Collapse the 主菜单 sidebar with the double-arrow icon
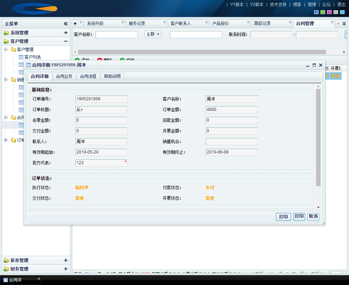This screenshot has width=349, height=285. (65, 24)
